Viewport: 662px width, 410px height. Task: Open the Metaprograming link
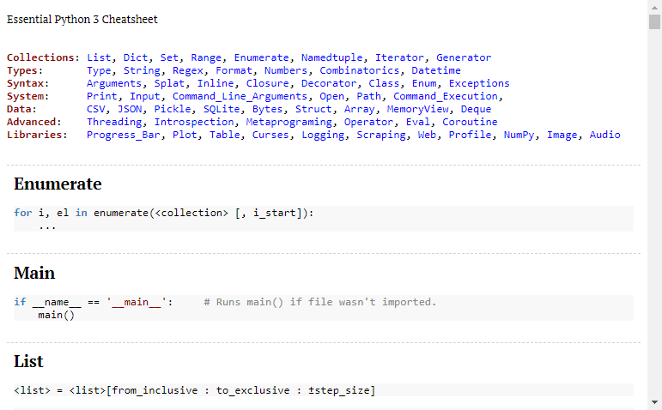[x=288, y=122]
